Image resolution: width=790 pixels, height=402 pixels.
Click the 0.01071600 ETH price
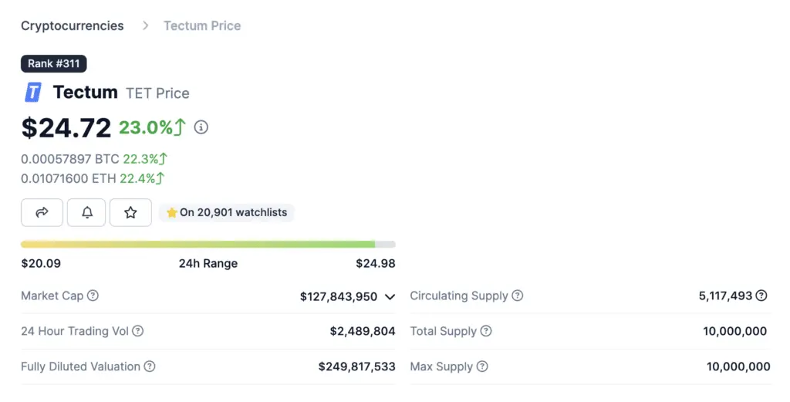tap(69, 178)
